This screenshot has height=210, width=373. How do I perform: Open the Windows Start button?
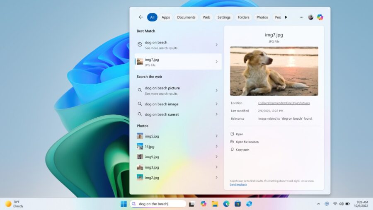[124, 204]
